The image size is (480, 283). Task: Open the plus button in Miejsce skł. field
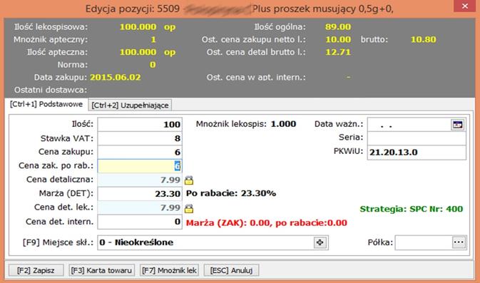click(x=320, y=242)
